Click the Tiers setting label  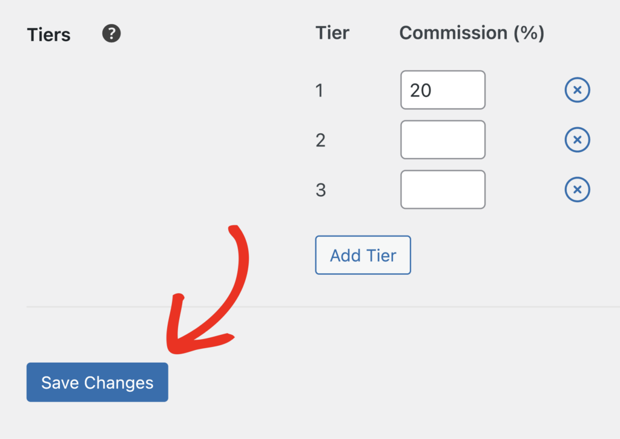tap(48, 35)
